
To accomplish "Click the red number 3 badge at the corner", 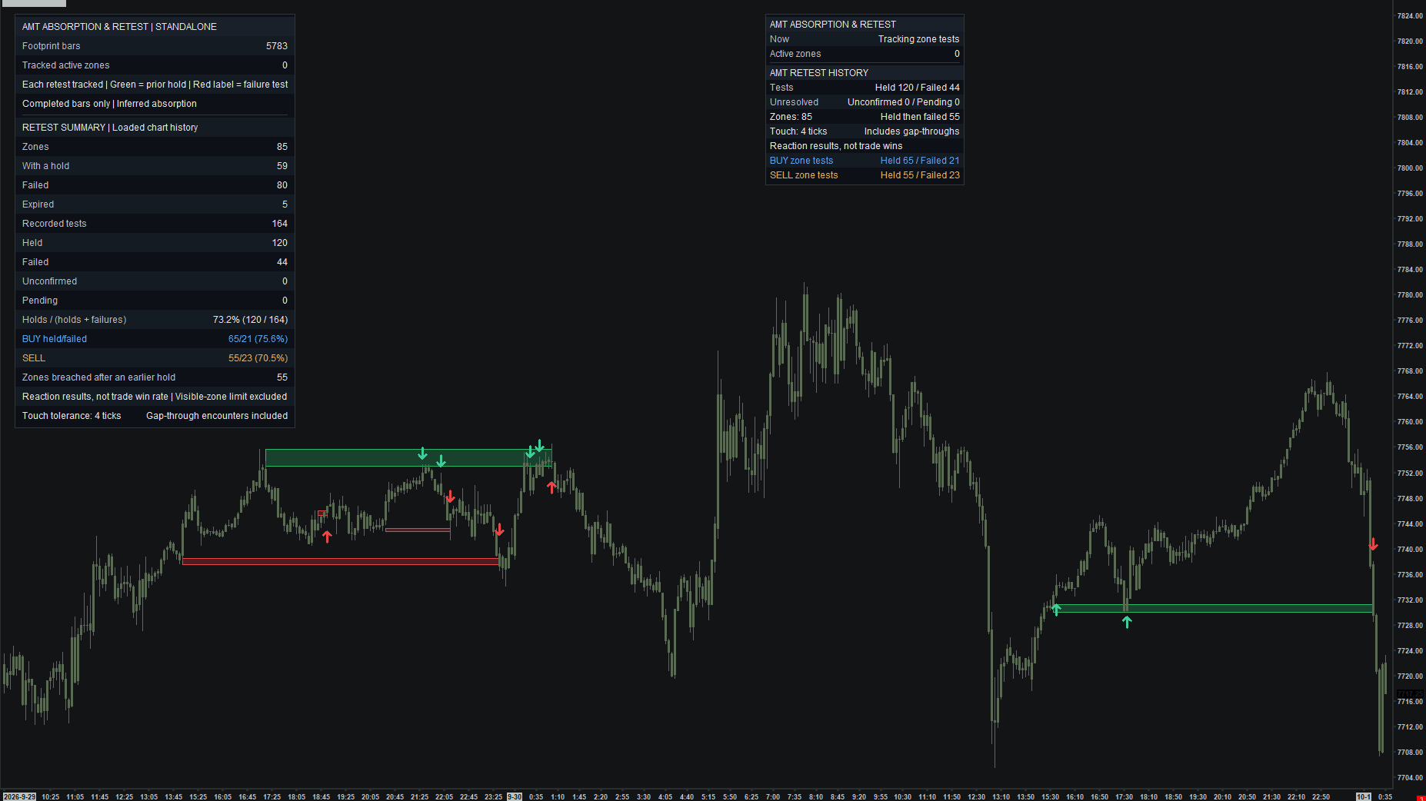I will coord(1421,797).
